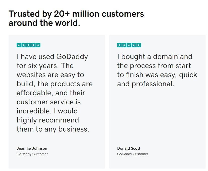Click the 'I bought a domain' review text
Viewport: 208px width, 171px height.
tap(154, 57)
